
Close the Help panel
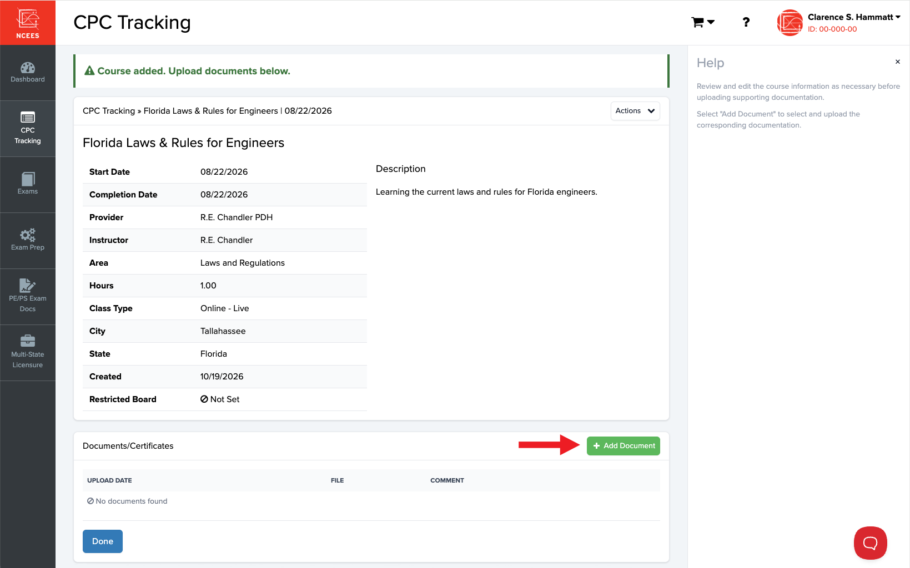click(x=898, y=62)
